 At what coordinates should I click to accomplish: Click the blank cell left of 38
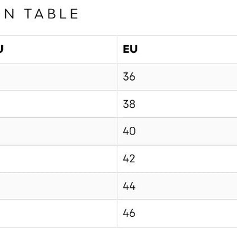pos(59,104)
